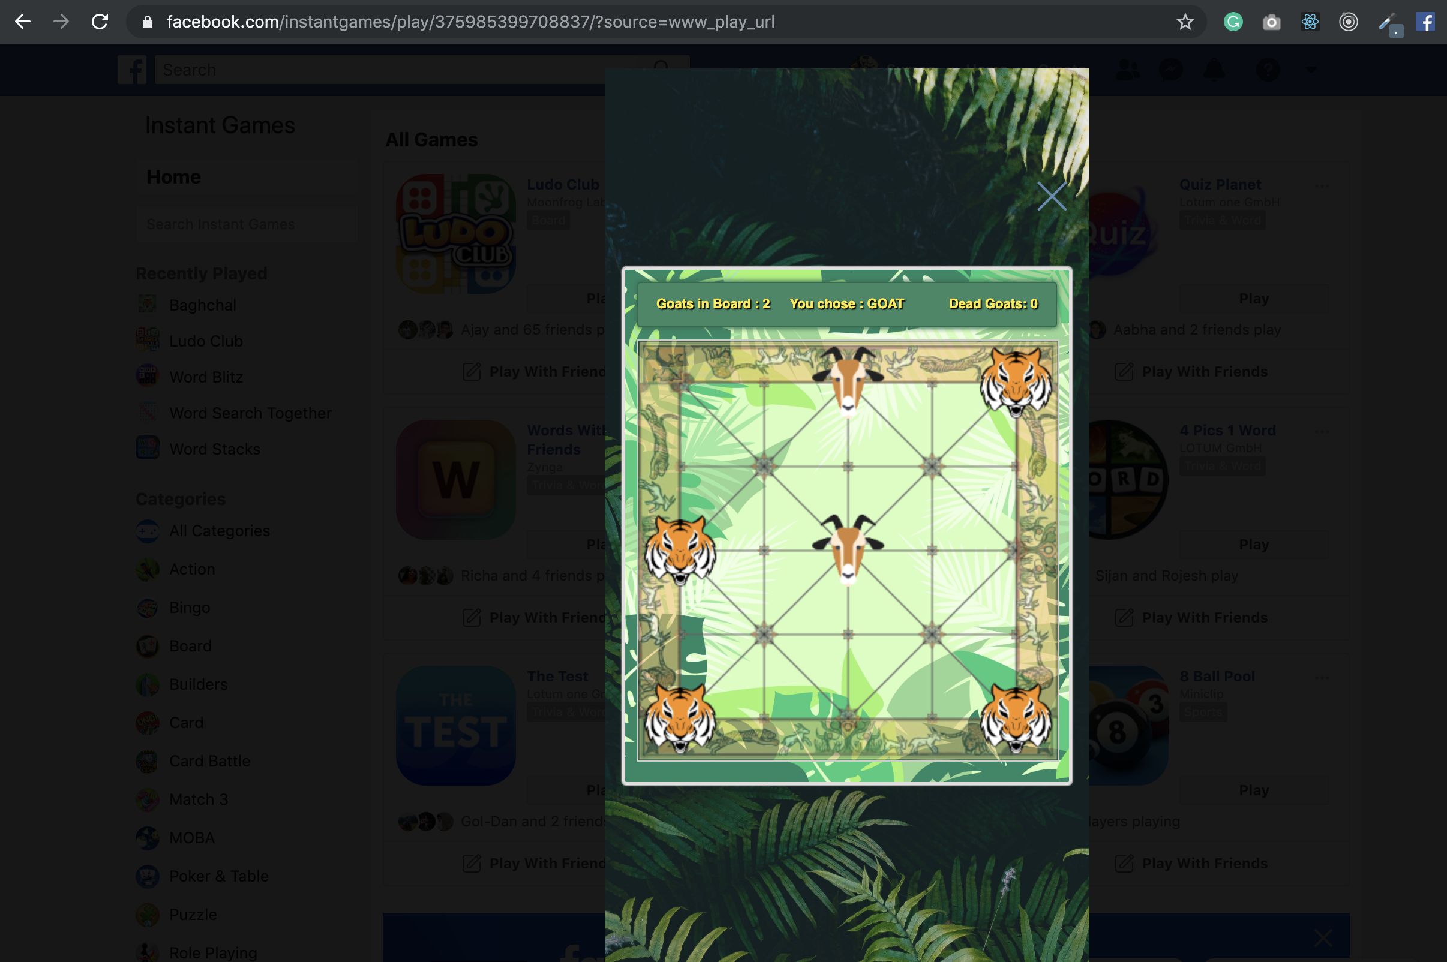Select the Board category
The image size is (1447, 962).
(190, 645)
